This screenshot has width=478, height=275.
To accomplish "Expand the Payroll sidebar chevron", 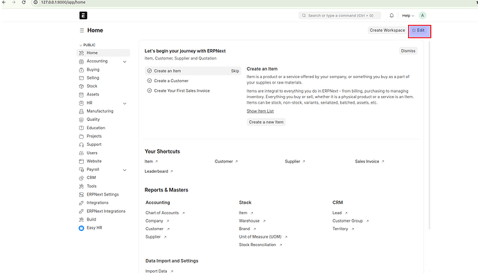I will [x=125, y=170].
